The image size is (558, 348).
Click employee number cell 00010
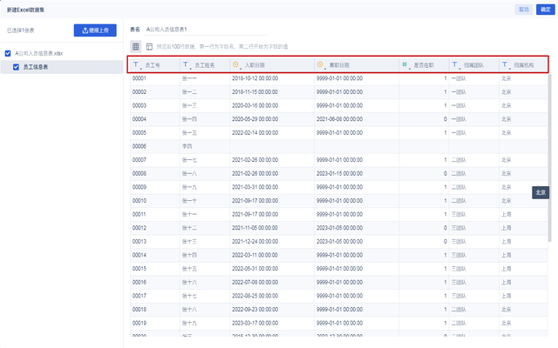tap(139, 201)
